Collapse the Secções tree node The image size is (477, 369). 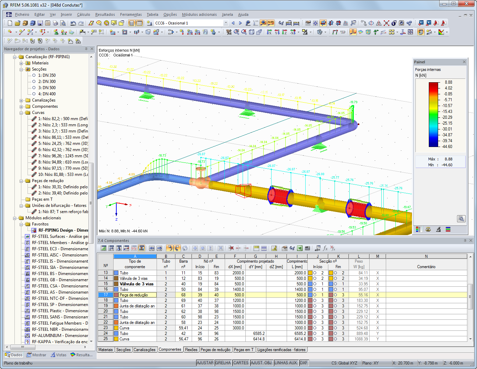coord(21,69)
